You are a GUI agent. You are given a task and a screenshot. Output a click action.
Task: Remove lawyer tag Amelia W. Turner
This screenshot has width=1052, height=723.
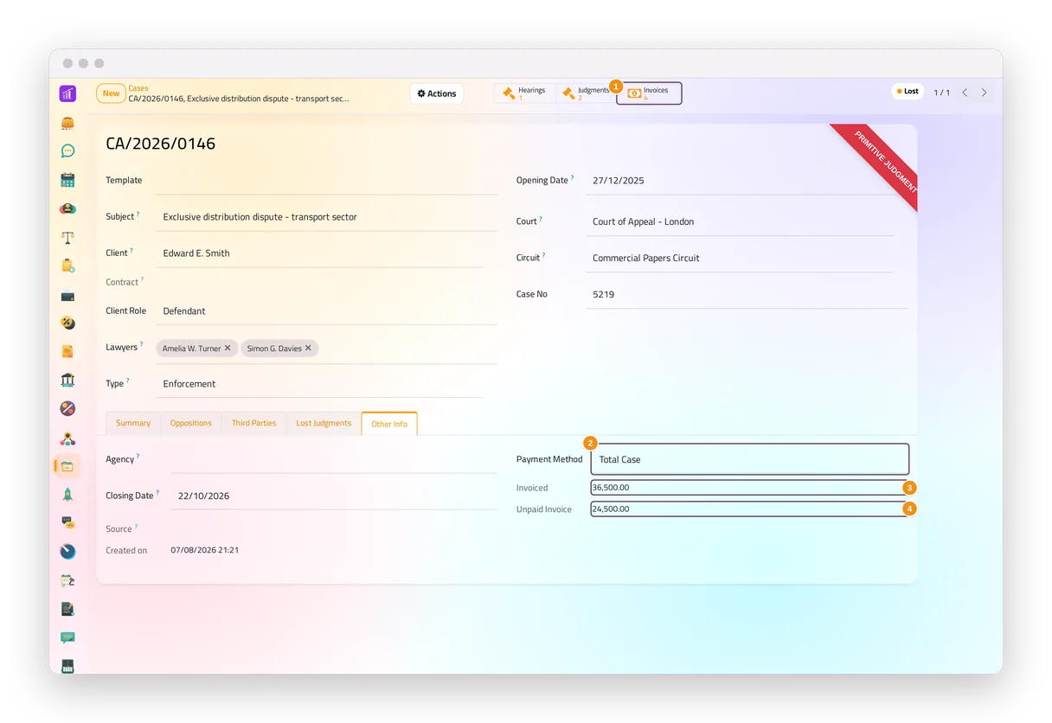tap(228, 349)
